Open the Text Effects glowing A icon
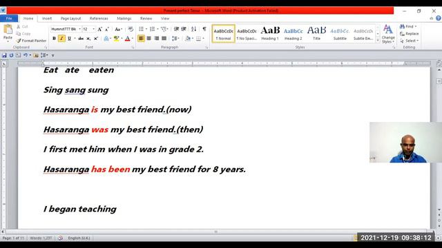This screenshot has width=442, height=248. [x=106, y=39]
